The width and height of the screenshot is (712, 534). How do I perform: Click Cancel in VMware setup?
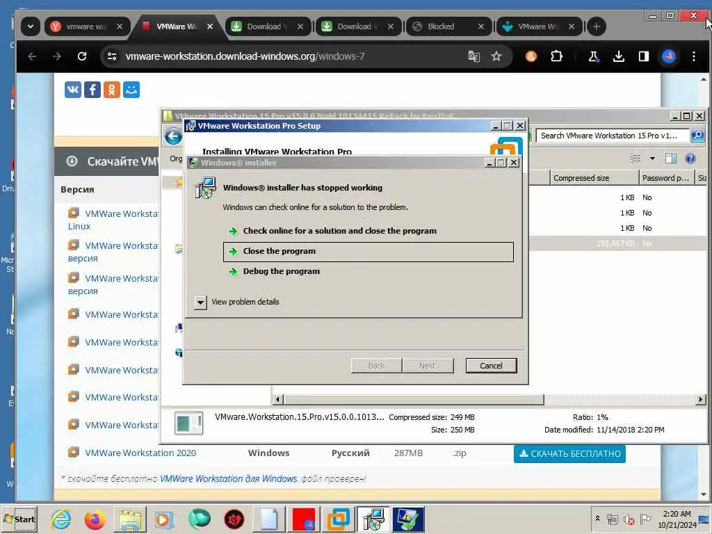pyautogui.click(x=491, y=366)
